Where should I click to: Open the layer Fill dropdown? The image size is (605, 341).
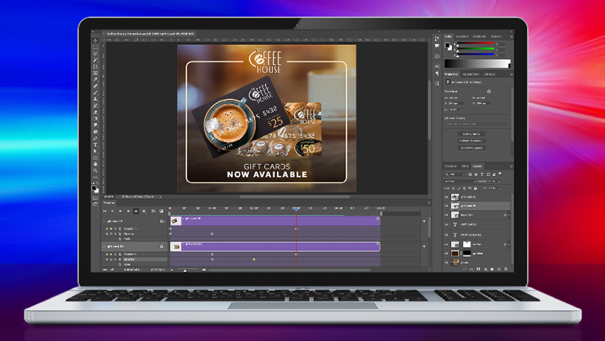pos(499,188)
